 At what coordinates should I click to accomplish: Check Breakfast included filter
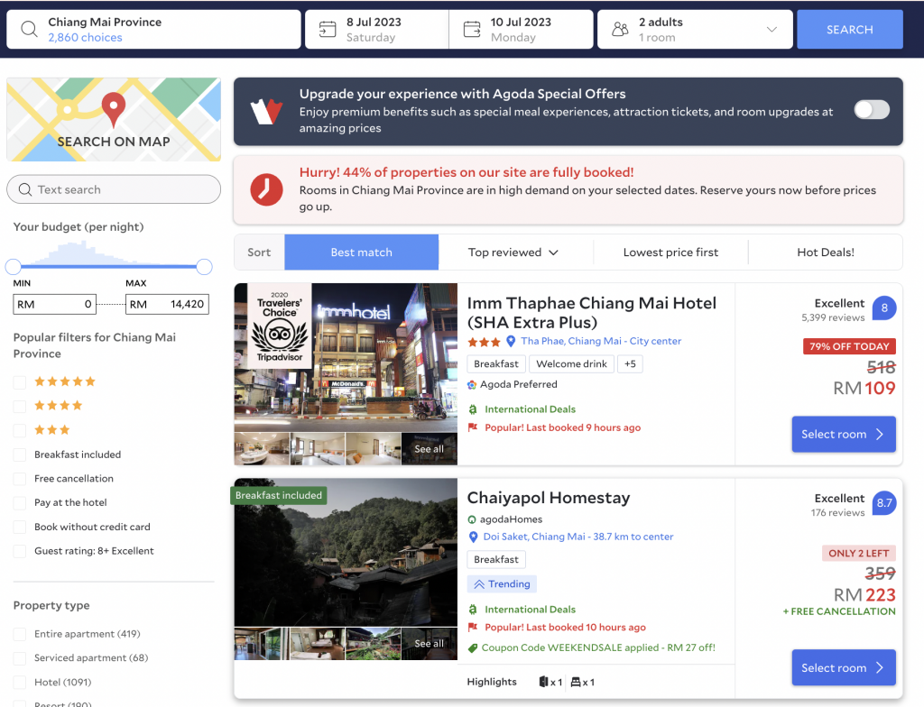point(20,454)
